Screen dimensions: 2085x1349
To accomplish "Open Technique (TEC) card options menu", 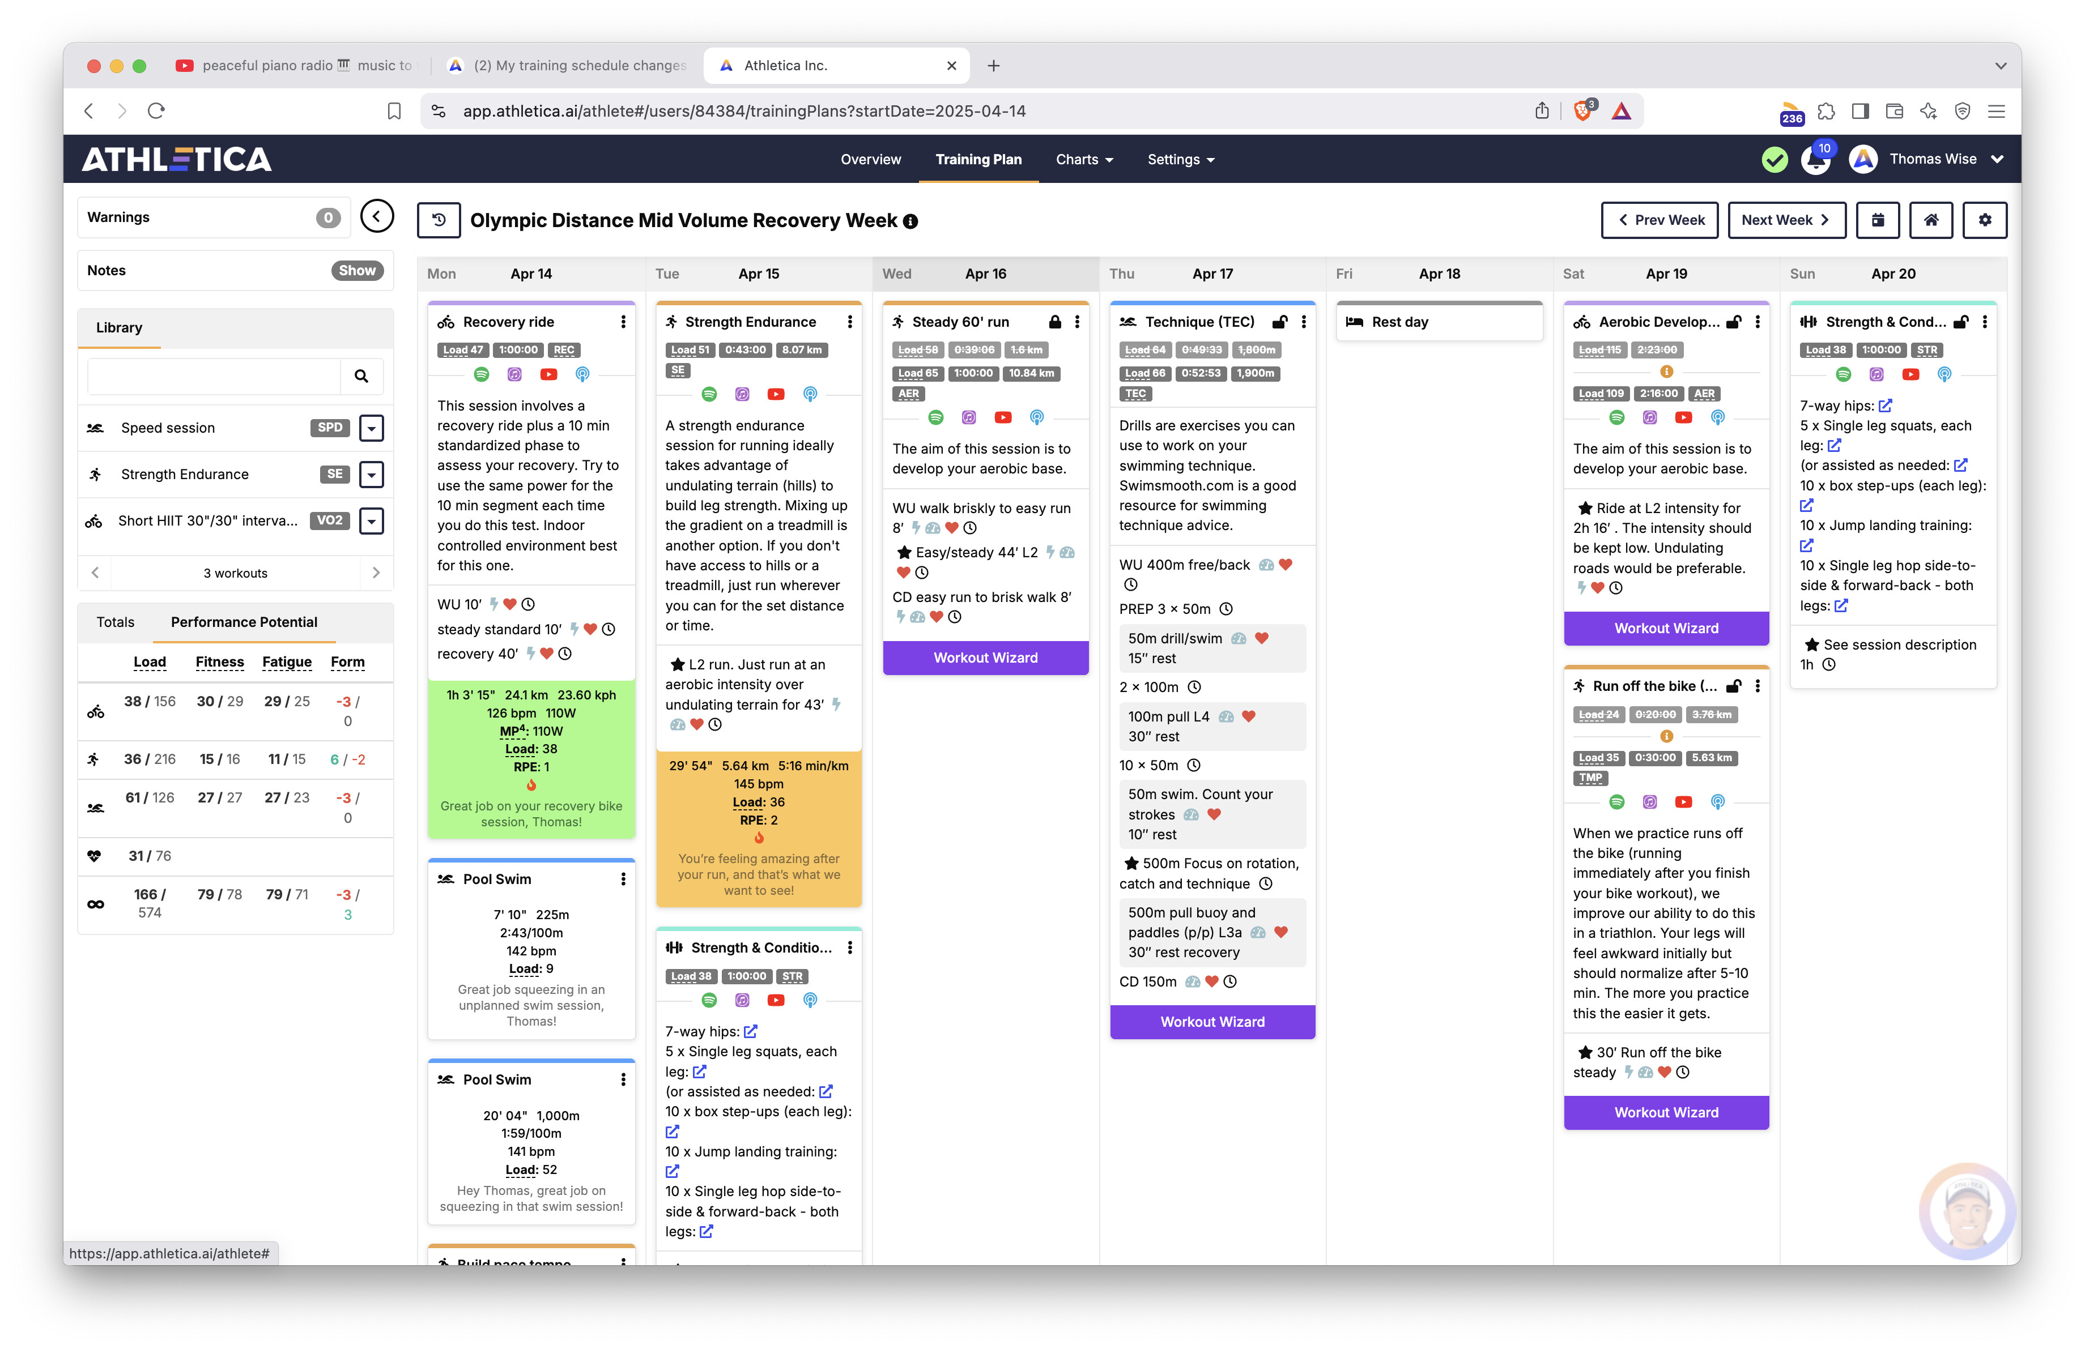I will 1304,322.
